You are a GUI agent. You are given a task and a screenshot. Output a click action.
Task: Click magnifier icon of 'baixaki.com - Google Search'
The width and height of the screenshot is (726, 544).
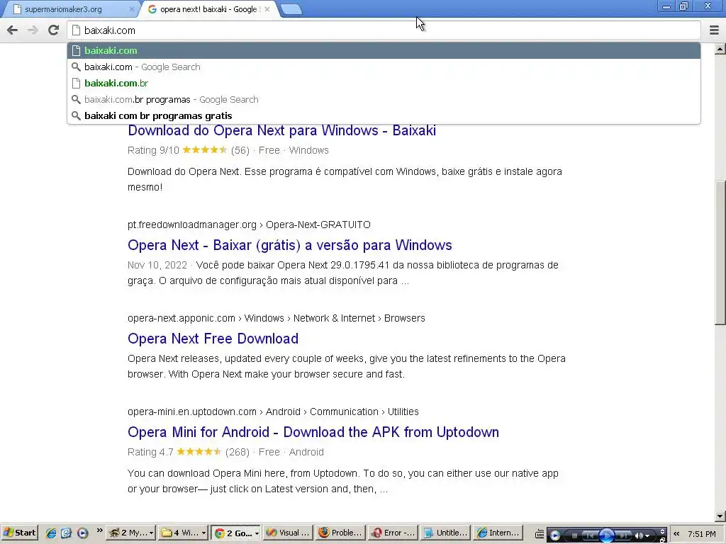pyautogui.click(x=76, y=67)
